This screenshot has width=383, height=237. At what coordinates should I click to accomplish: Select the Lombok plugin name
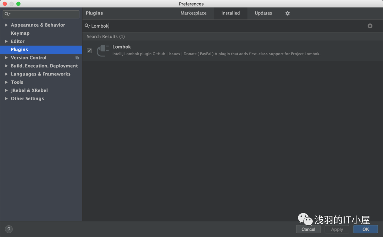122,47
